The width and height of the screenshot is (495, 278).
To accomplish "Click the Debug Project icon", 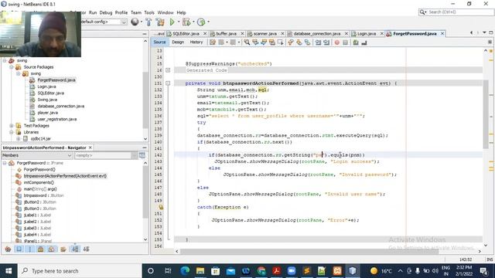I will tap(186, 22).
